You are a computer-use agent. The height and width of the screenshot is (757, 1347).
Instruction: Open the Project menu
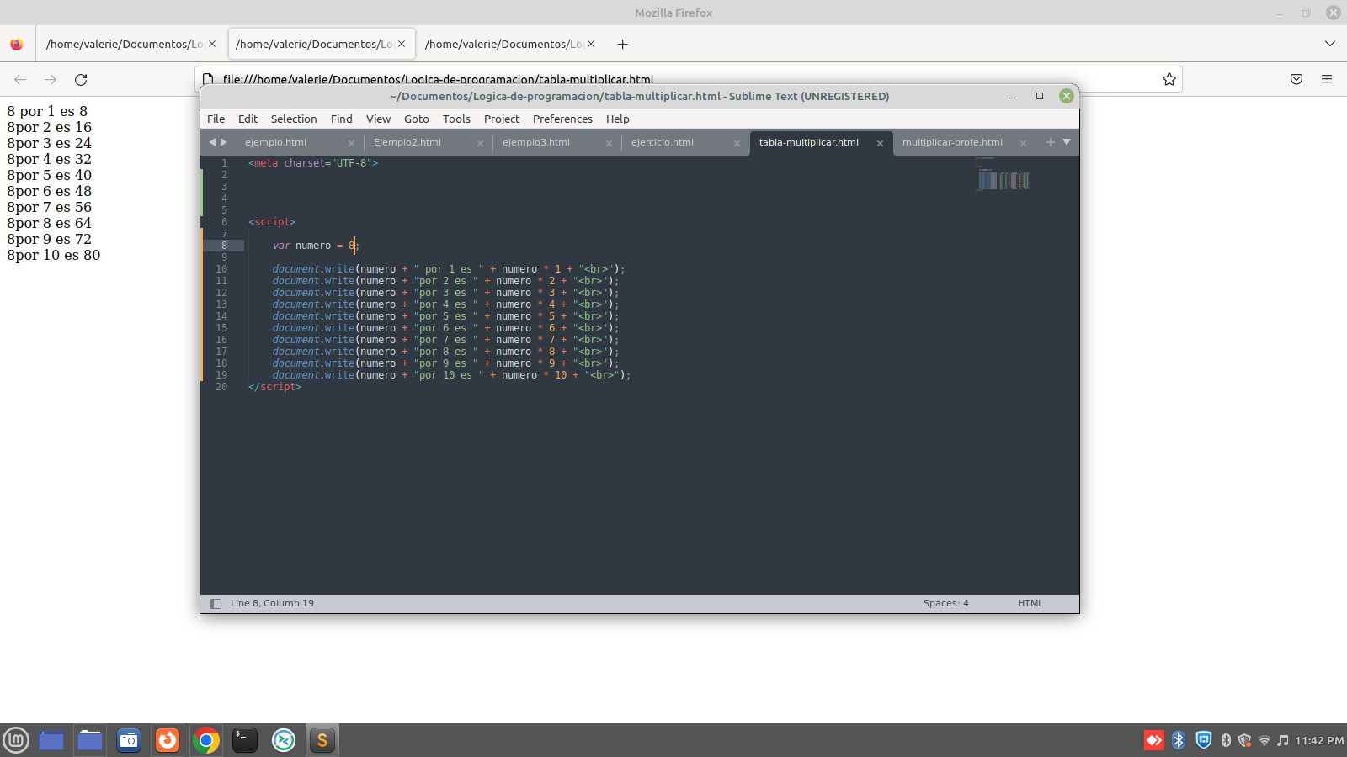[502, 119]
